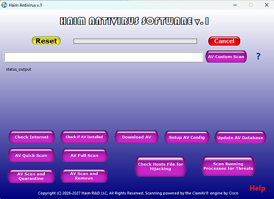Click Update AV Database
This screenshot has width=274, height=199.
pyautogui.click(x=240, y=138)
